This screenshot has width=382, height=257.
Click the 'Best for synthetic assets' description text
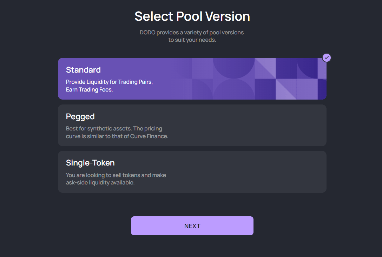[117, 133]
